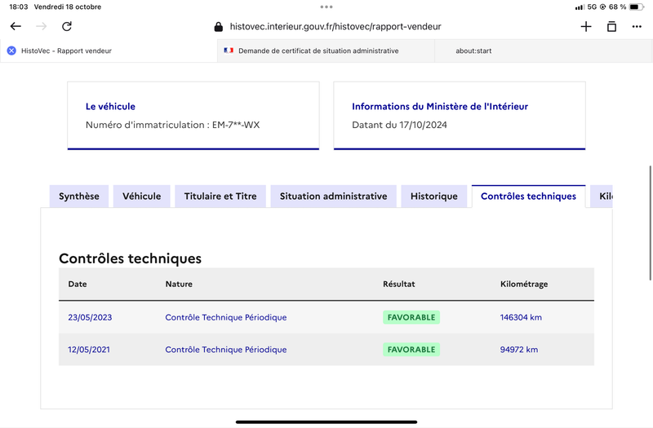Open the tab overview icon
Image resolution: width=653 pixels, height=428 pixels.
(x=611, y=27)
